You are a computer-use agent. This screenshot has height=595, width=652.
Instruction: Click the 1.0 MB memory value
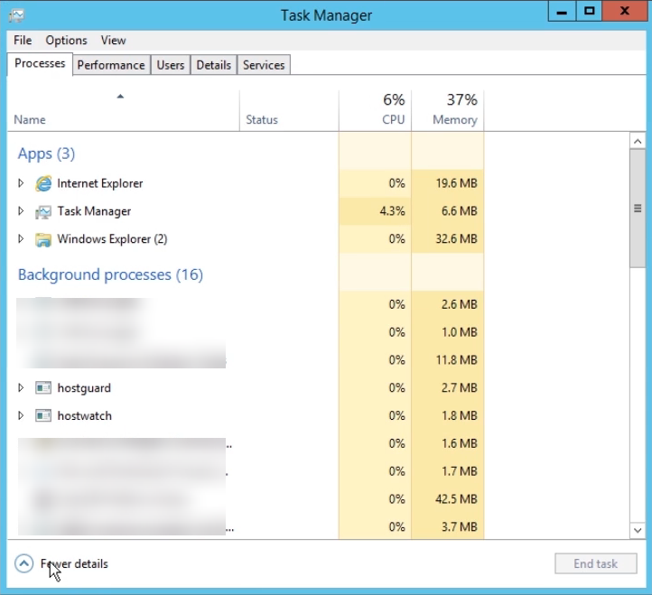(460, 332)
